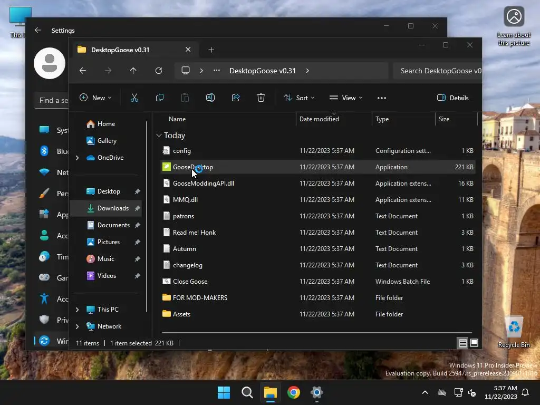
Task: Open Music quick access folder
Action: (x=105, y=258)
